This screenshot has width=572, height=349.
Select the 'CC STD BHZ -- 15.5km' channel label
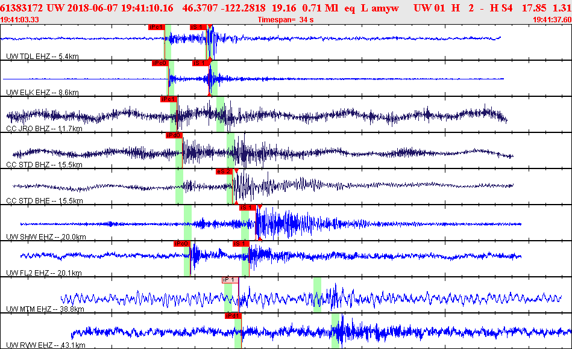click(x=44, y=165)
